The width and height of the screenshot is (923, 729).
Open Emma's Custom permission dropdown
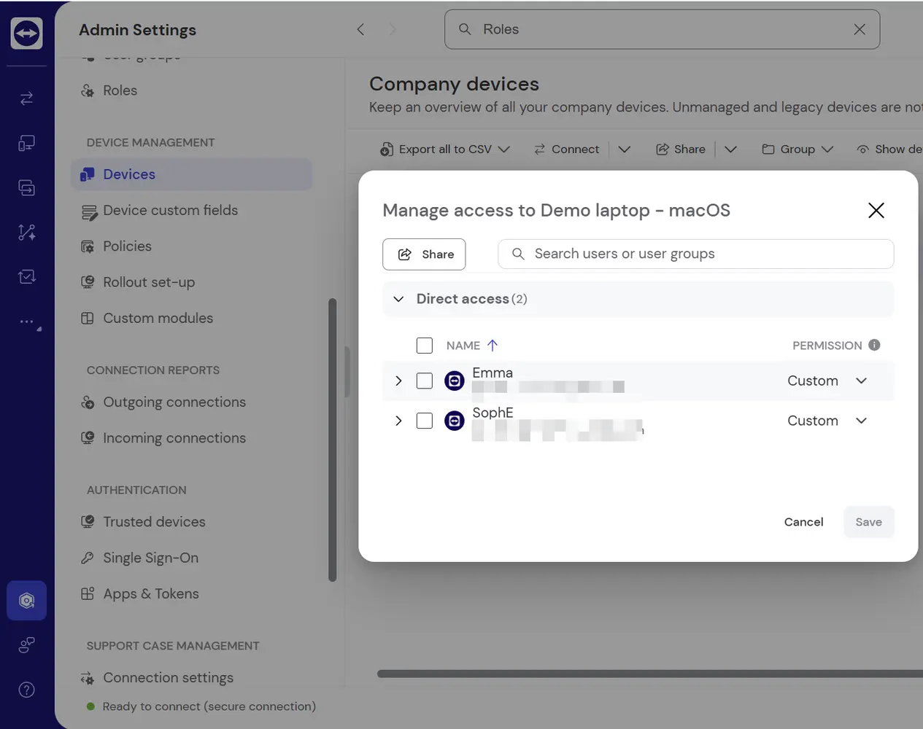click(x=827, y=381)
